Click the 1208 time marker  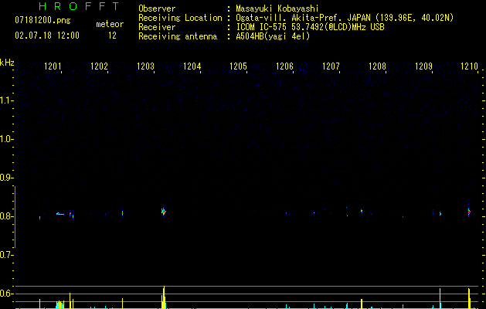[378, 66]
